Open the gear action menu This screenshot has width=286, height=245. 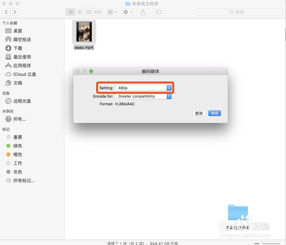pyautogui.click(x=127, y=12)
